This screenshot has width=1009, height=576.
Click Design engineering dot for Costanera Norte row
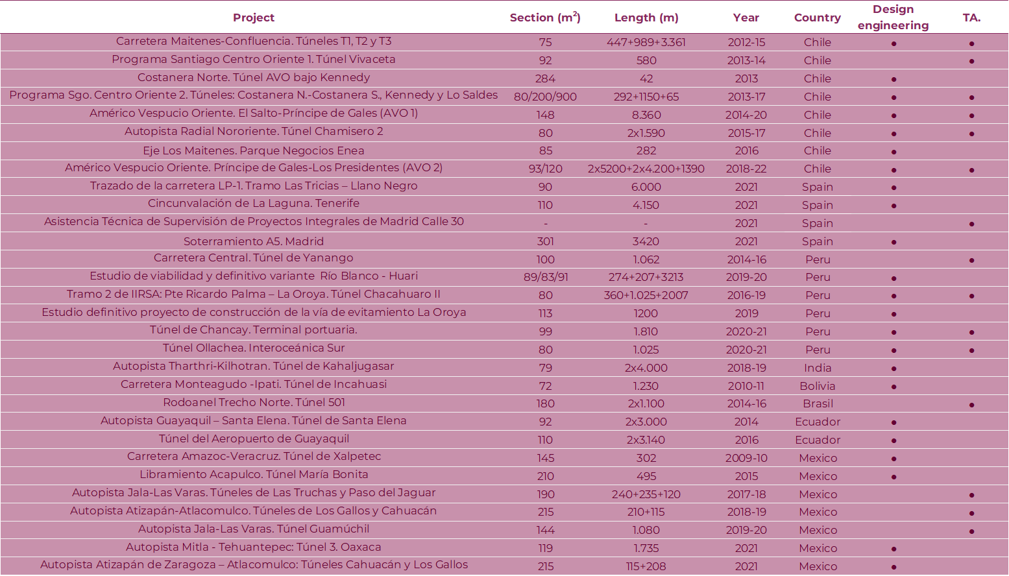(x=894, y=79)
